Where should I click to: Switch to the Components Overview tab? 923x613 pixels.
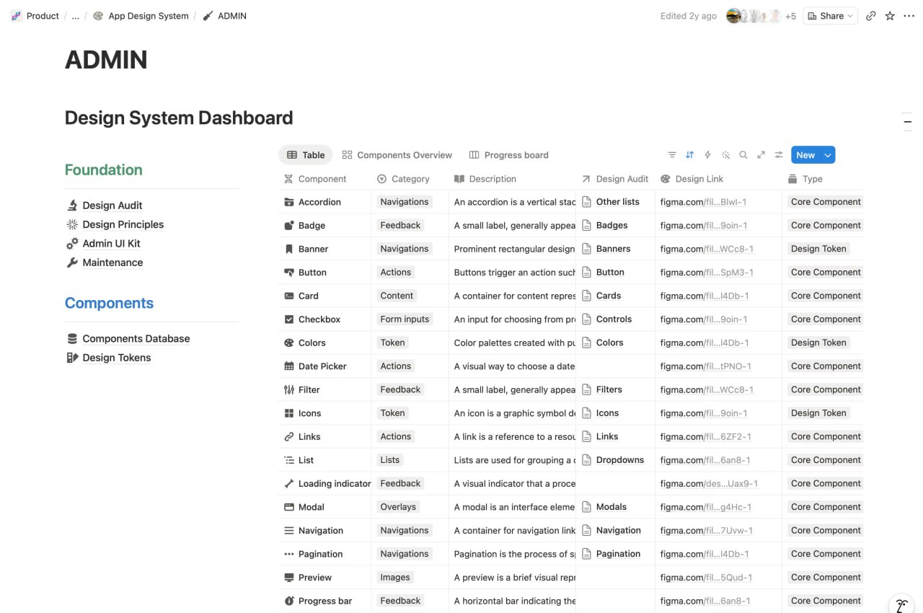397,155
